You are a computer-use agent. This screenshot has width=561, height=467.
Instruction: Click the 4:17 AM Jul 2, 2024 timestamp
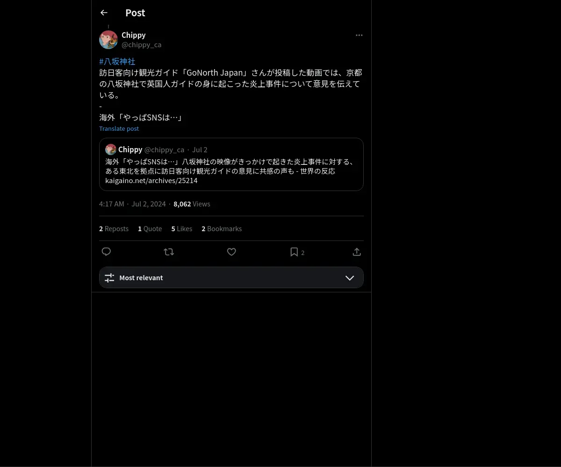132,204
